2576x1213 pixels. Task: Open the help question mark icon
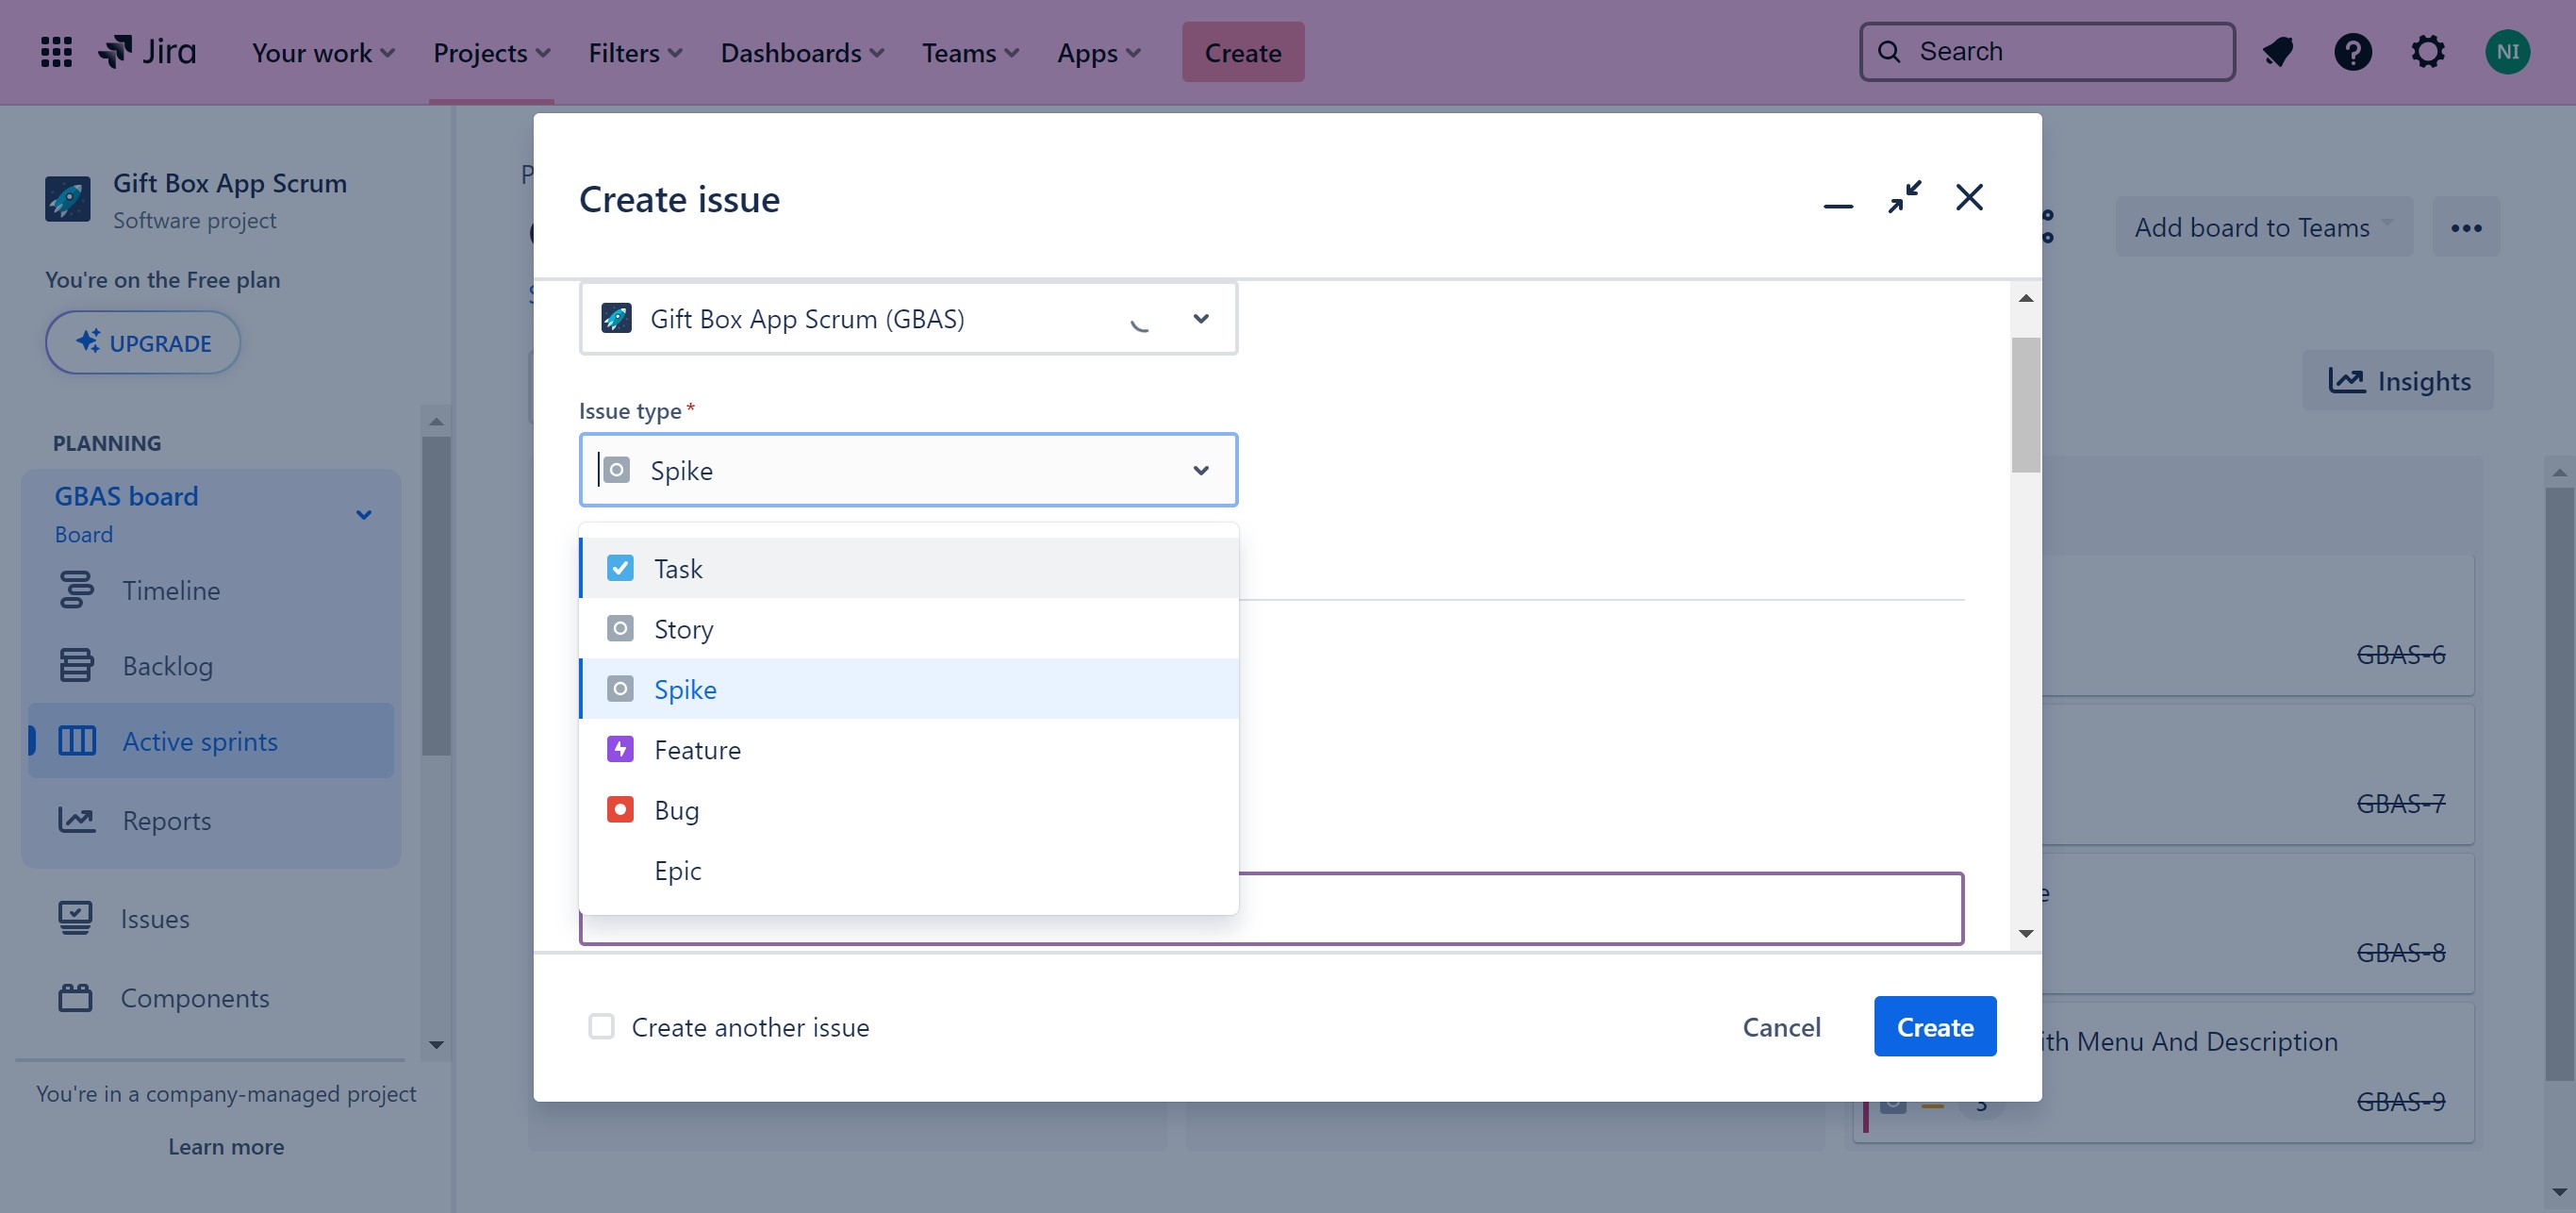pos(2352,52)
